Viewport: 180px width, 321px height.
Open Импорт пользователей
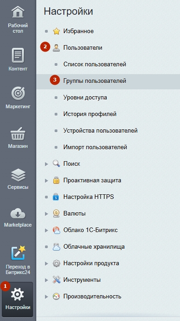coord(95,147)
